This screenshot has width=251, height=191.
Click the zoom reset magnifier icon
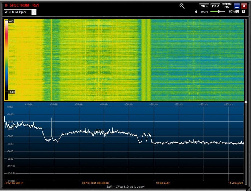point(182,6)
